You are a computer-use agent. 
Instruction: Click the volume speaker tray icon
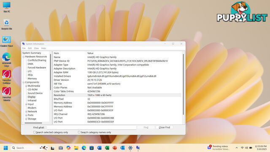(x=246, y=148)
